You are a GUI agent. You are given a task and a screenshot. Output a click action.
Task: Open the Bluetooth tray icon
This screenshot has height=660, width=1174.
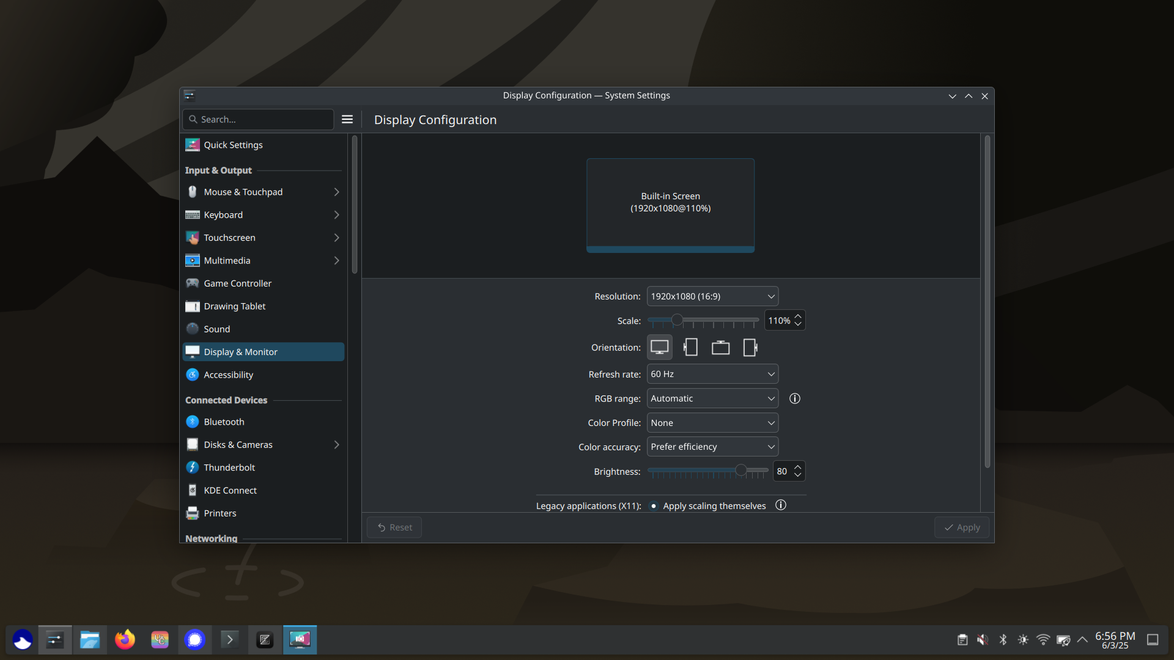[1003, 640]
